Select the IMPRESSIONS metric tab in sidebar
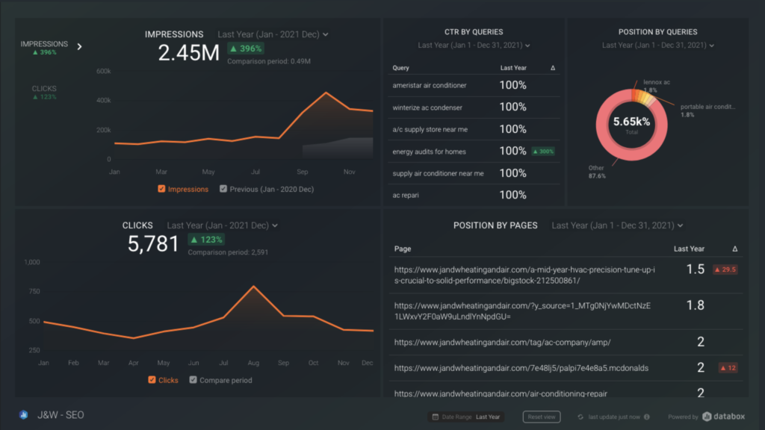 pyautogui.click(x=45, y=44)
